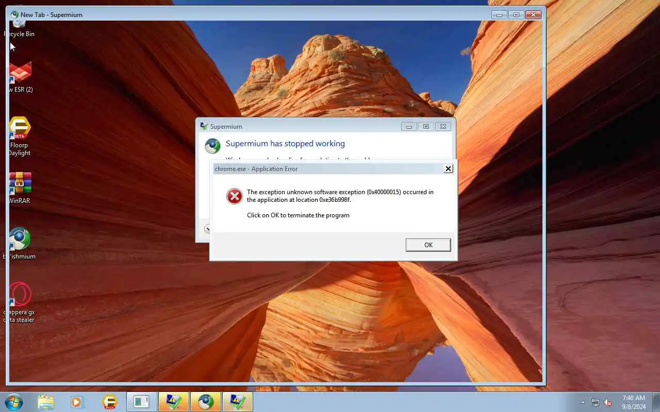The image size is (660, 412).
Task: Restore down the New Tab - Supermium window
Action: pos(516,14)
